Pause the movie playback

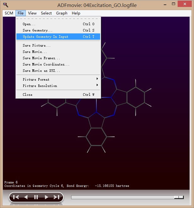[x=36, y=197]
